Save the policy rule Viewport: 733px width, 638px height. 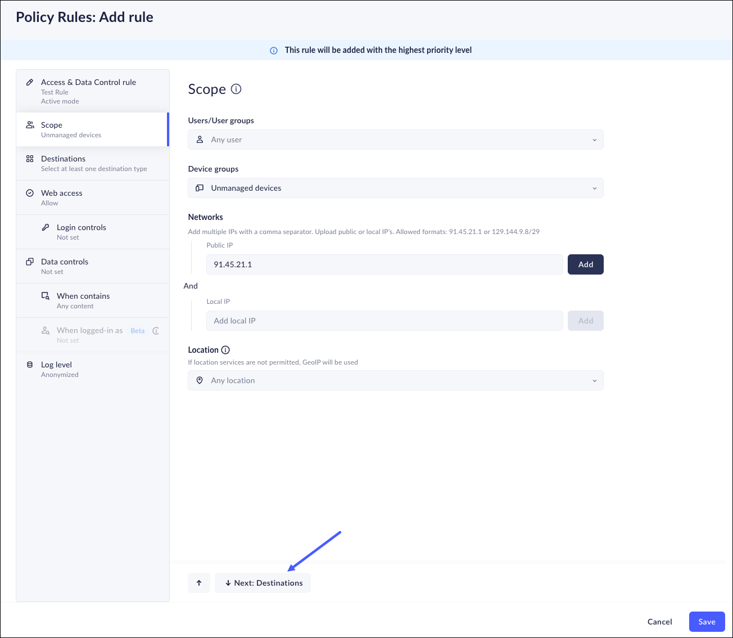(707, 622)
